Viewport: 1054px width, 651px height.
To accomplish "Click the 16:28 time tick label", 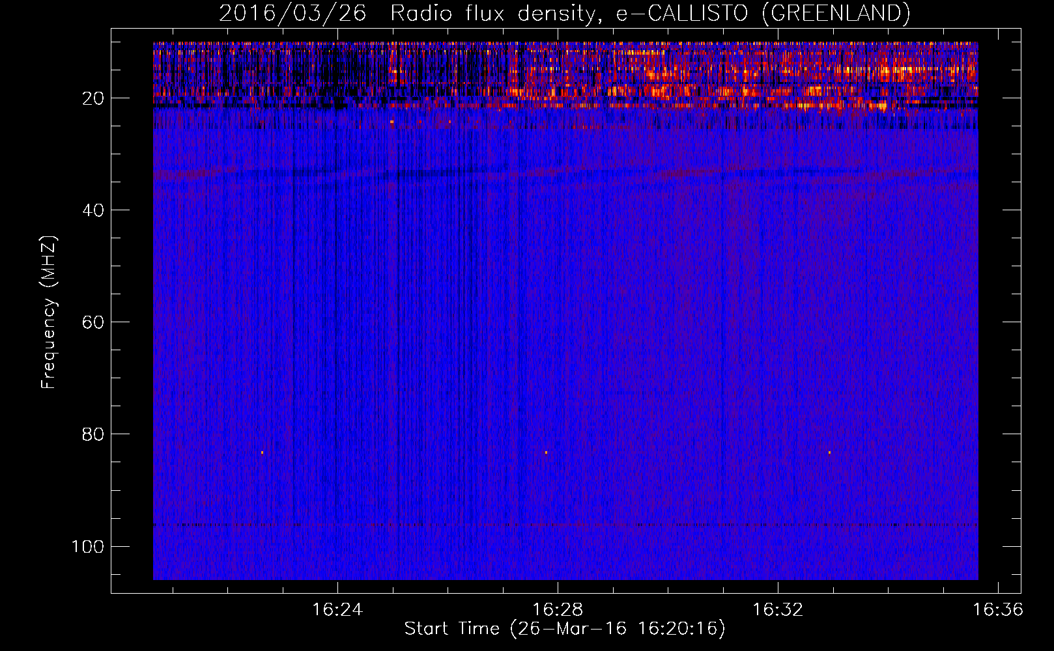I will click(558, 609).
